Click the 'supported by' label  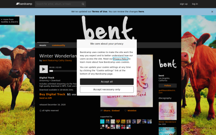click(x=106, y=117)
